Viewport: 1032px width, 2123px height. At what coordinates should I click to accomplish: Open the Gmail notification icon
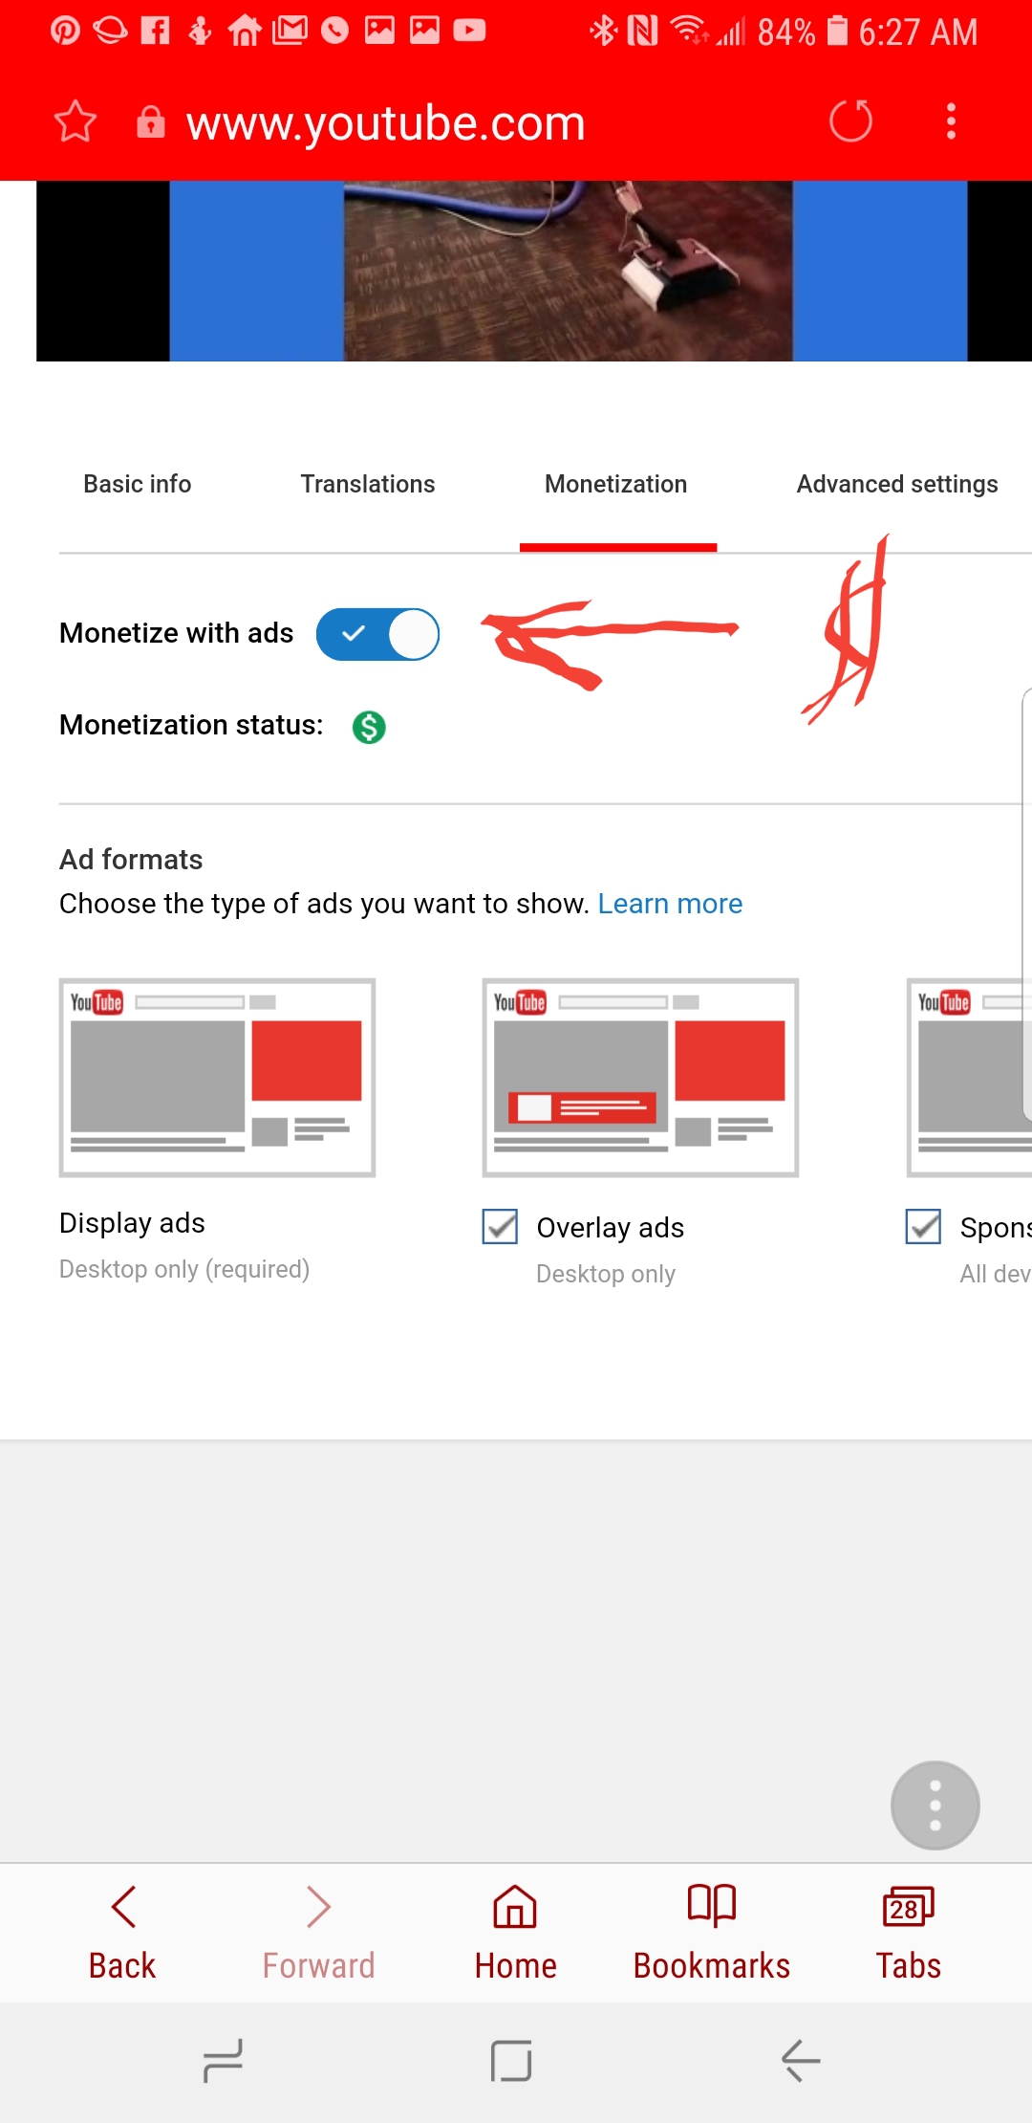point(290,32)
